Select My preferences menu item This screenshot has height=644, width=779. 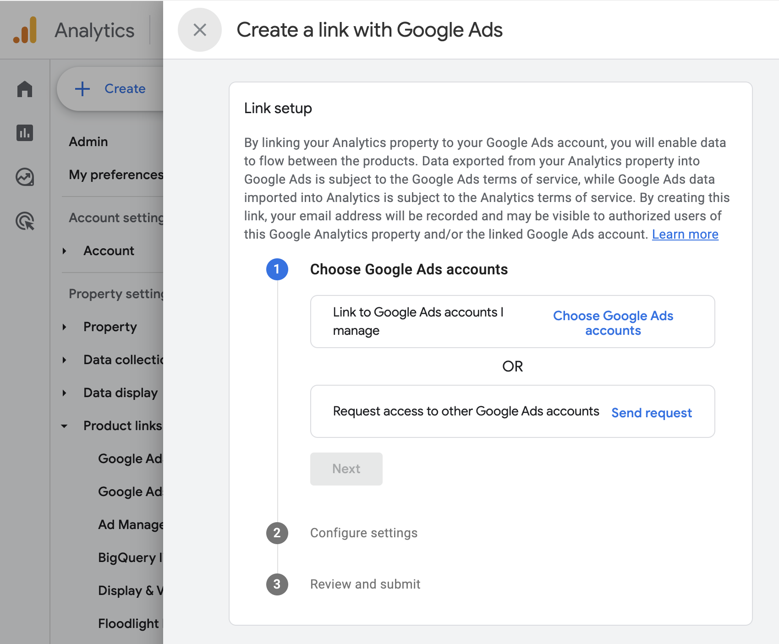[x=116, y=175]
